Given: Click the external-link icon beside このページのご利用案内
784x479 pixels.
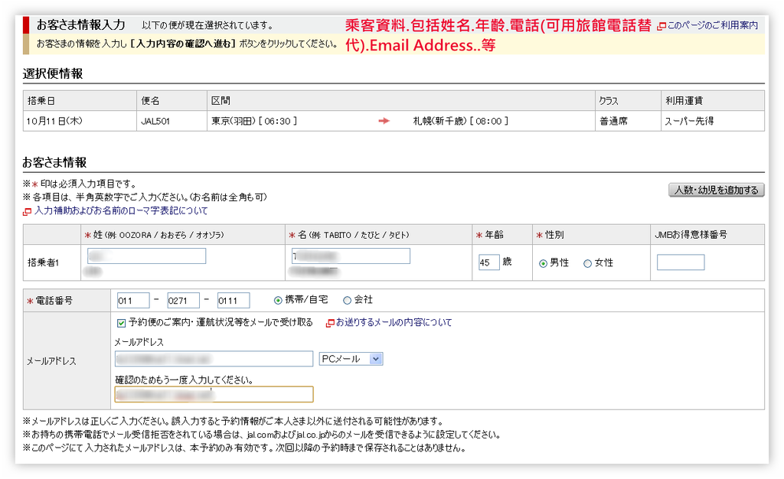Looking at the screenshot, I should [661, 26].
